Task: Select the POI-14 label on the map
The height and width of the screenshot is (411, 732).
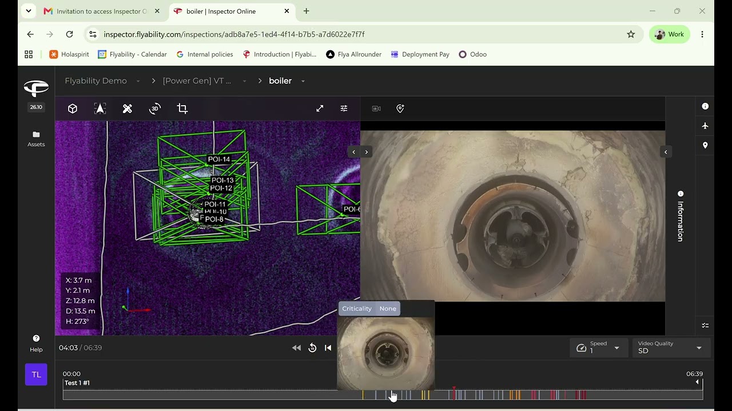Action: coord(219,159)
